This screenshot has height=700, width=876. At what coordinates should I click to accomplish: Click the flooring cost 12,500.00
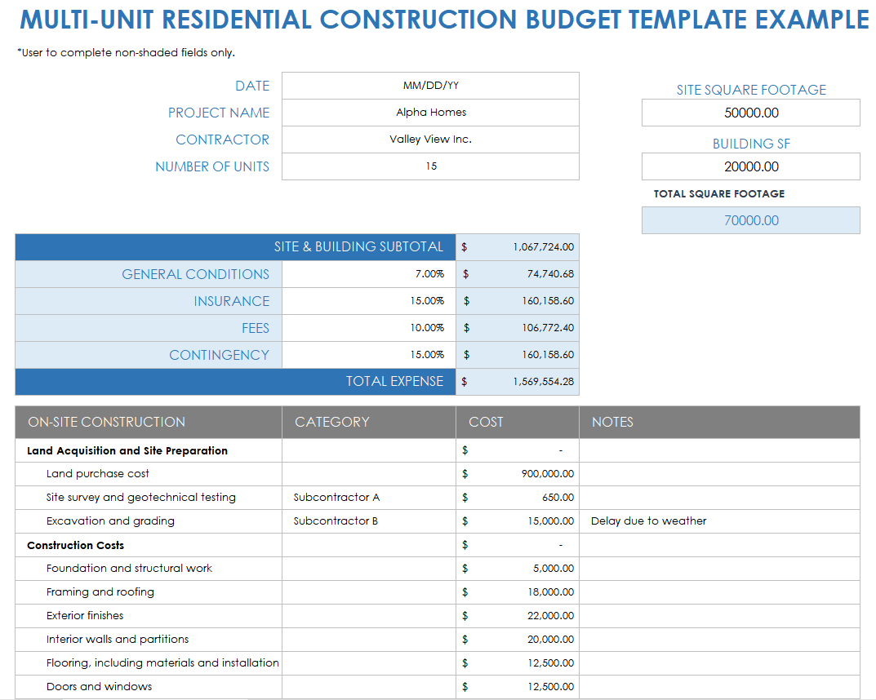[x=518, y=662]
